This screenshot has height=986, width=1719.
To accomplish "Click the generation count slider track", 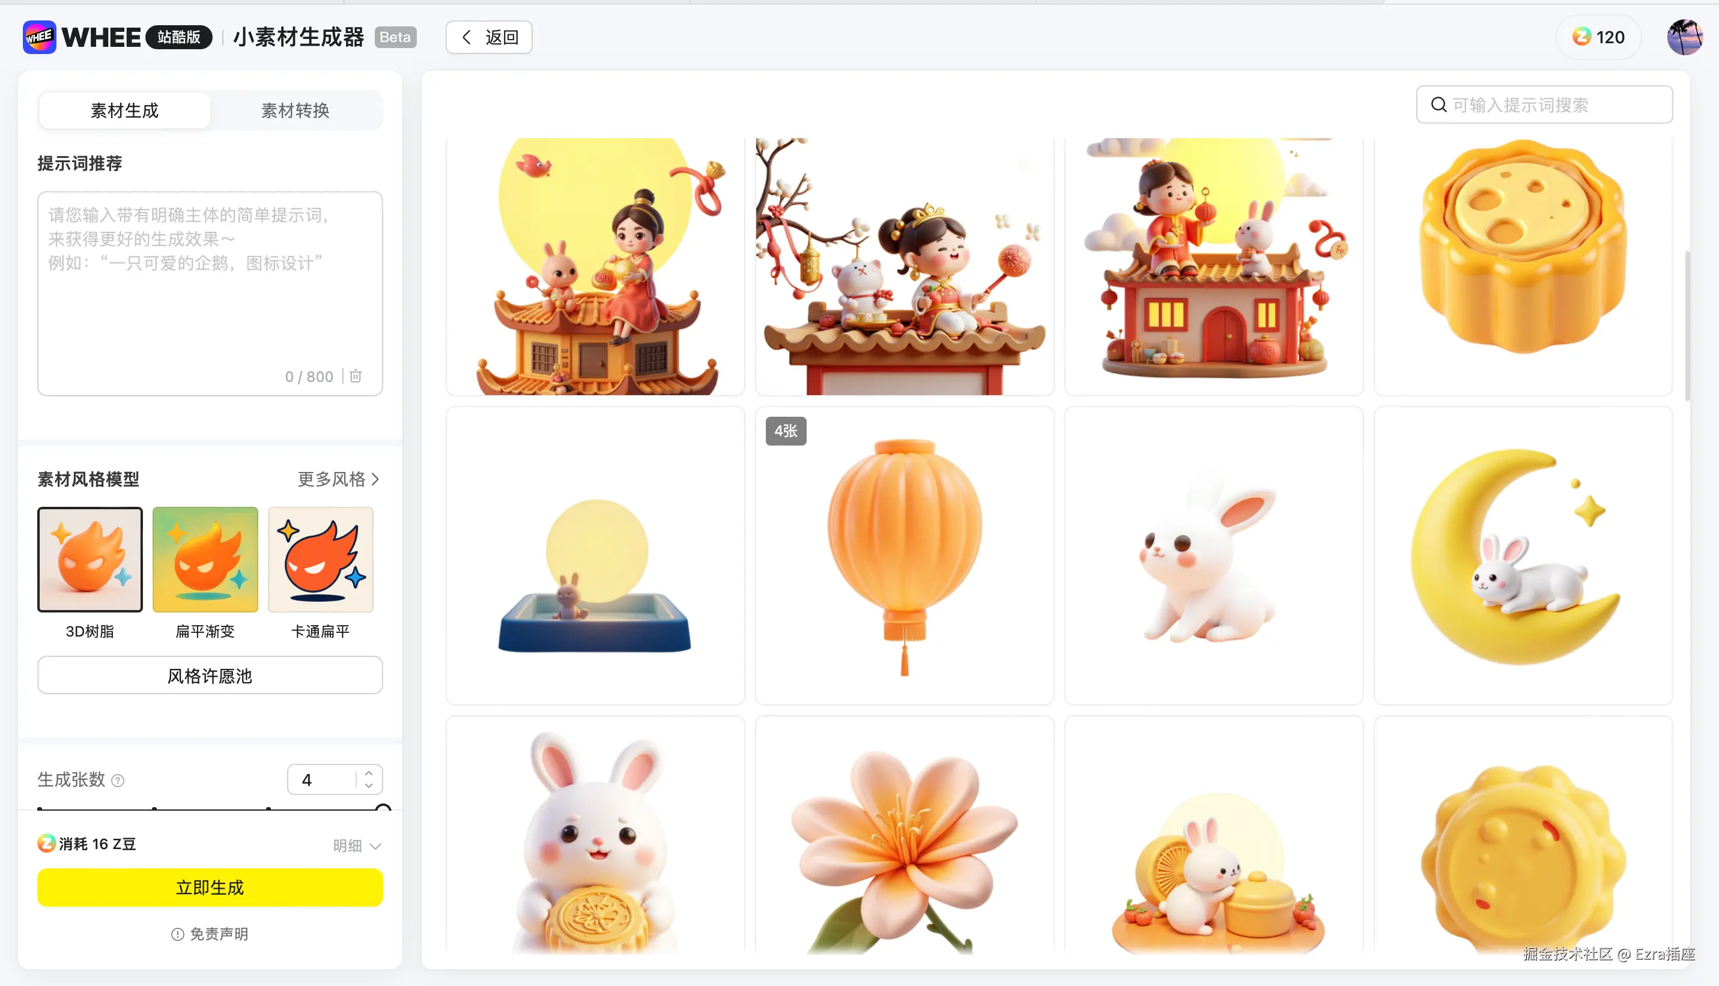I will tap(210, 809).
